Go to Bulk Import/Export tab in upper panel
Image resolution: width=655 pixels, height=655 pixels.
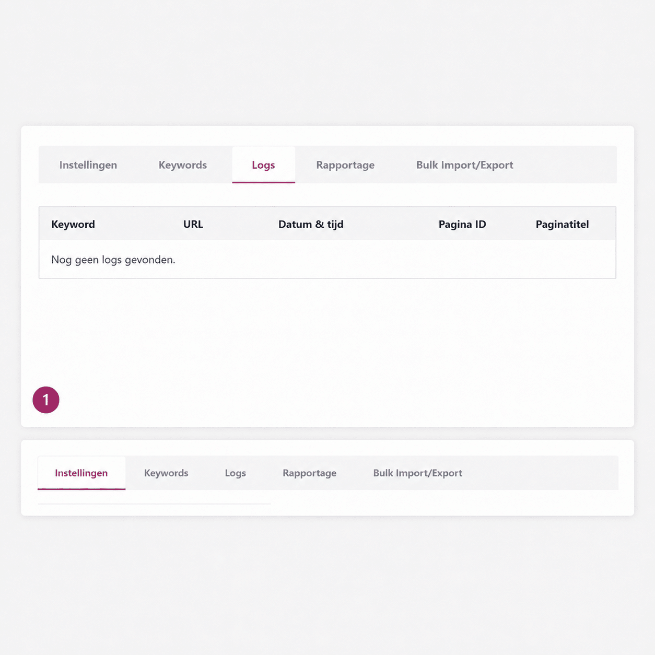tap(464, 165)
